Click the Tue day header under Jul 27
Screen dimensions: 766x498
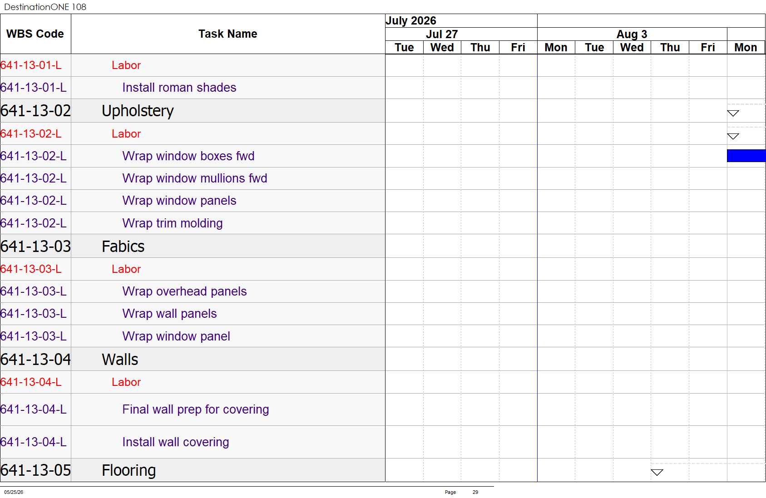click(x=404, y=48)
